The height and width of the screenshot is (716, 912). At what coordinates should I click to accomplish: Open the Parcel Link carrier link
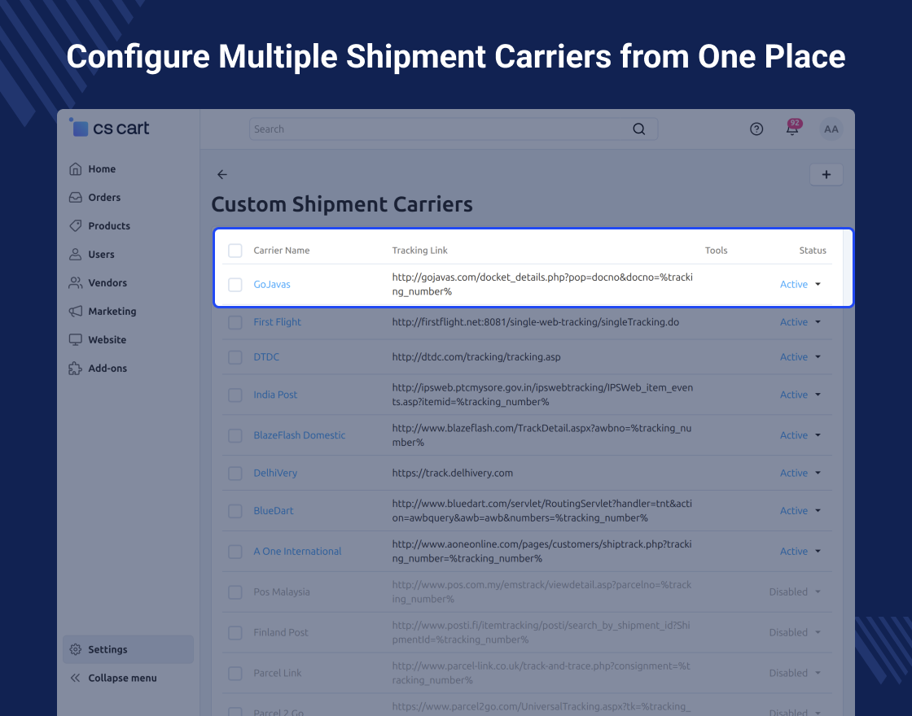tap(278, 673)
